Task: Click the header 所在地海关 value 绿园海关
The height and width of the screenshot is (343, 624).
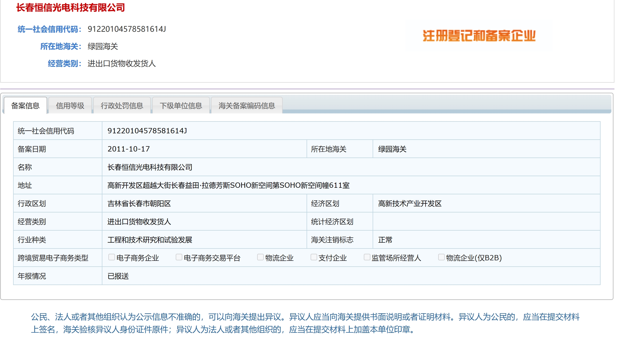Action: click(x=103, y=46)
